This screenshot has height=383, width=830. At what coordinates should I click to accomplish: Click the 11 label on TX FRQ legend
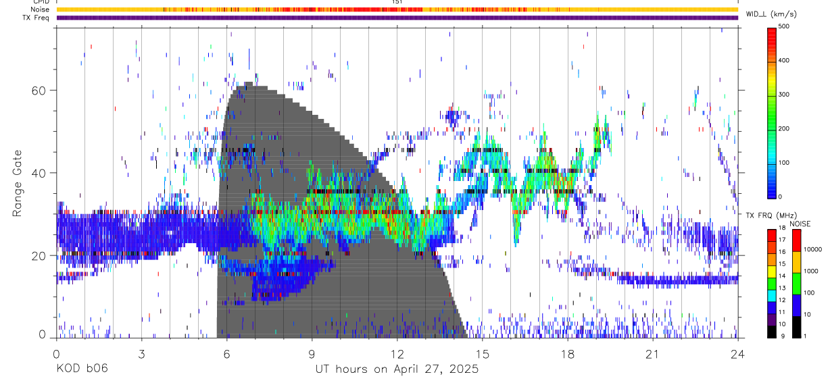[x=783, y=313]
